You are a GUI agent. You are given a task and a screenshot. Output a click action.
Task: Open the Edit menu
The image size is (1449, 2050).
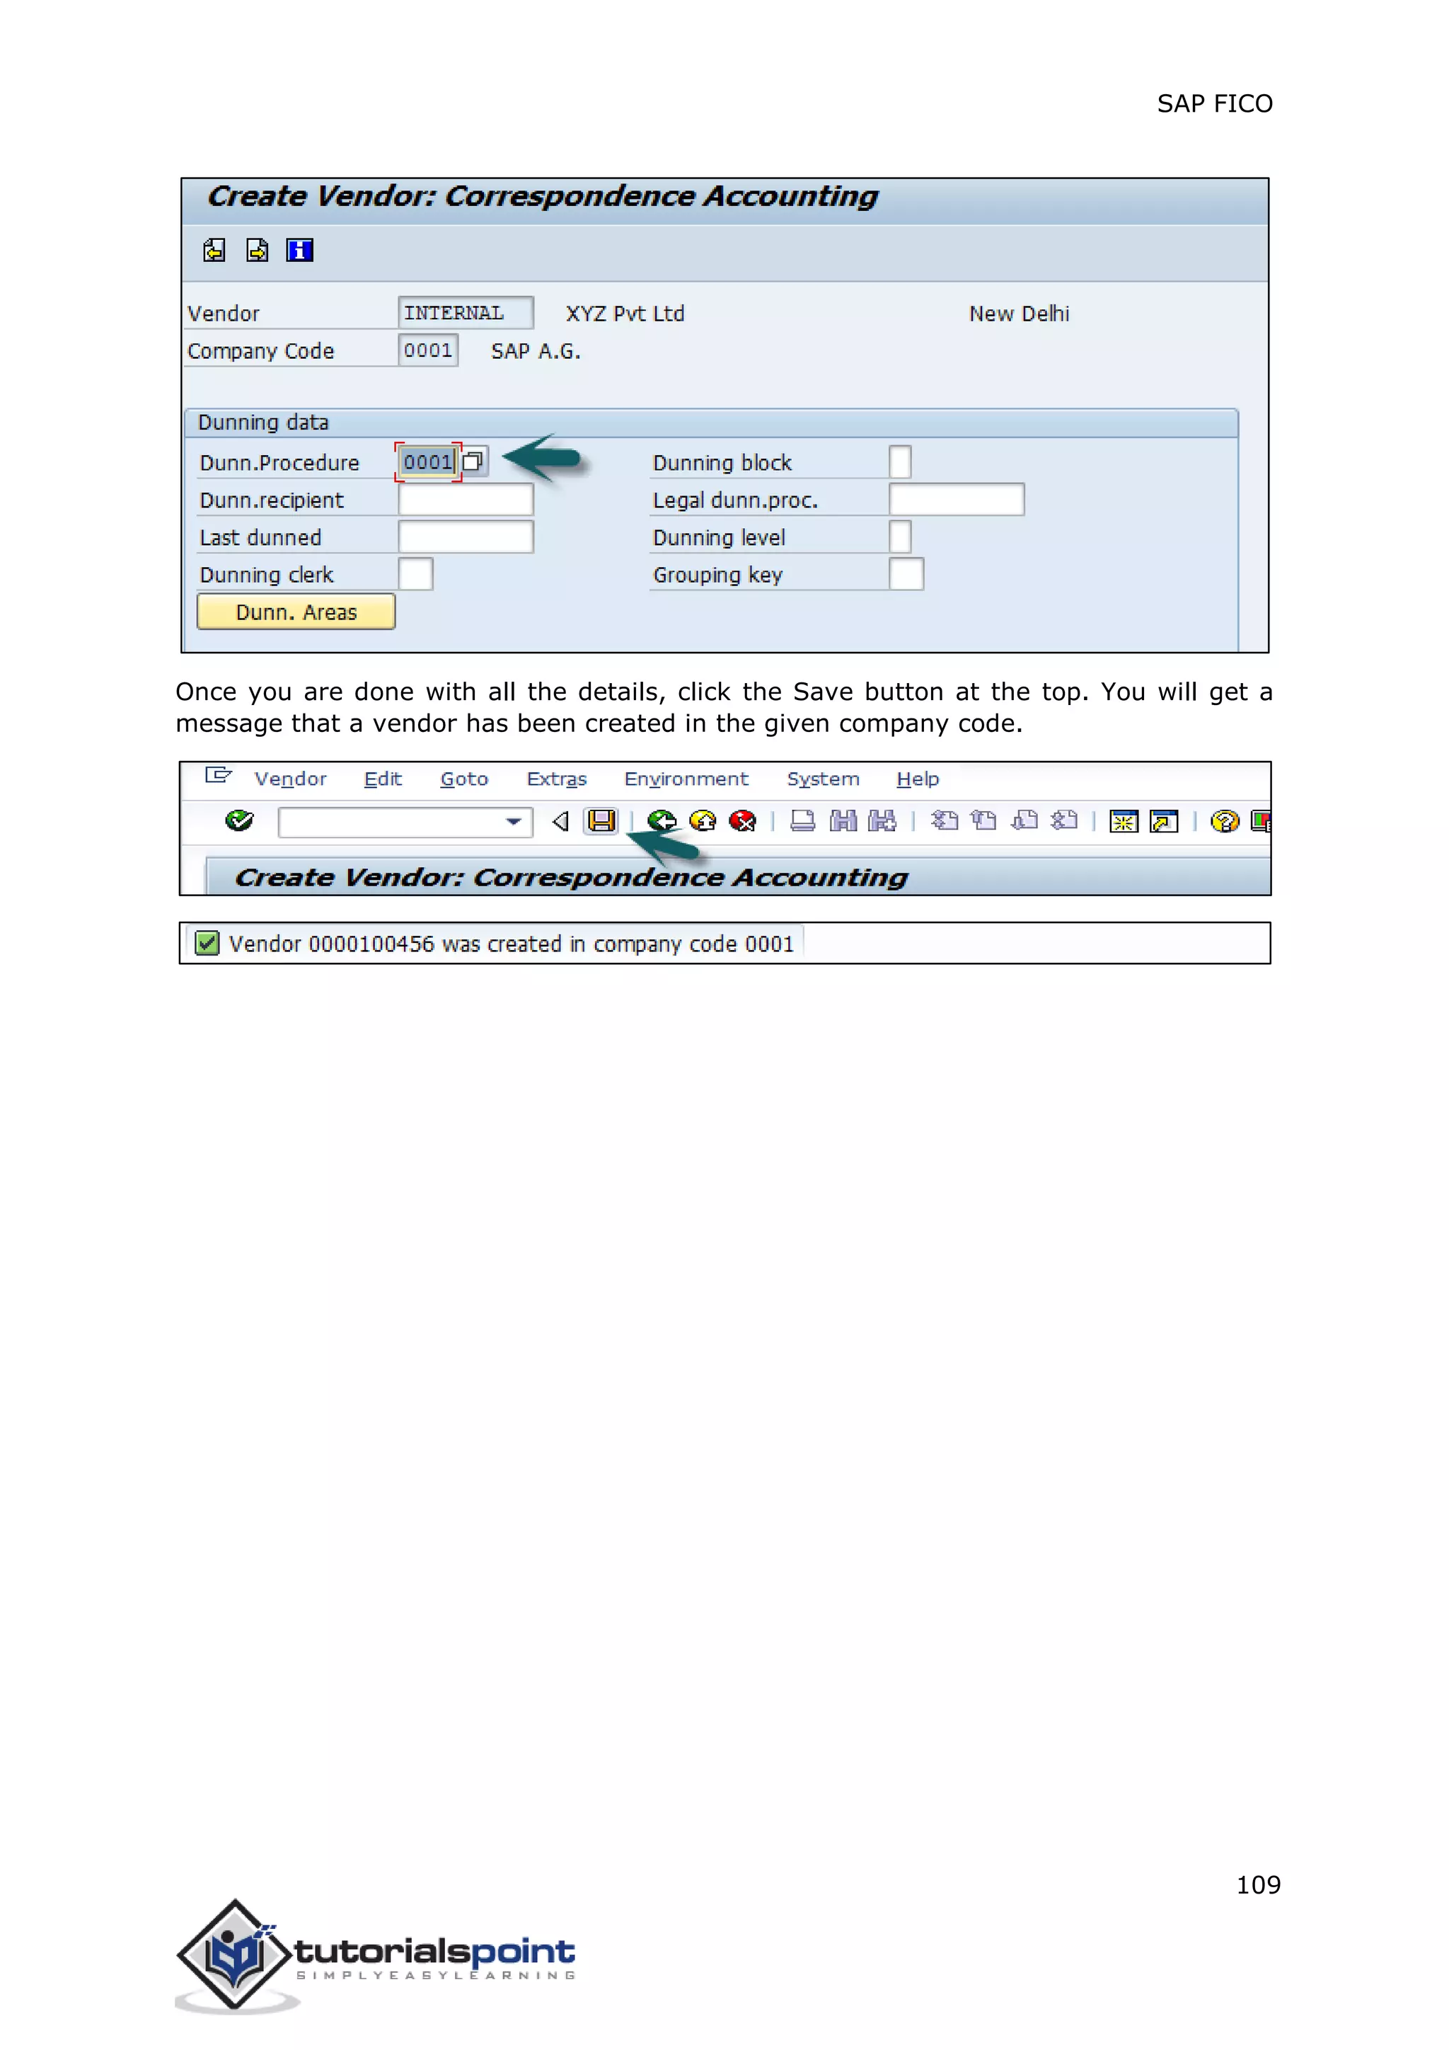pos(383,779)
